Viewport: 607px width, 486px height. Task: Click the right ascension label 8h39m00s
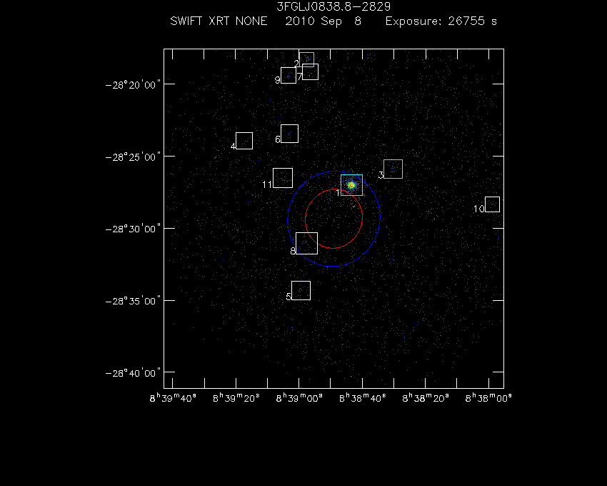coord(299,398)
